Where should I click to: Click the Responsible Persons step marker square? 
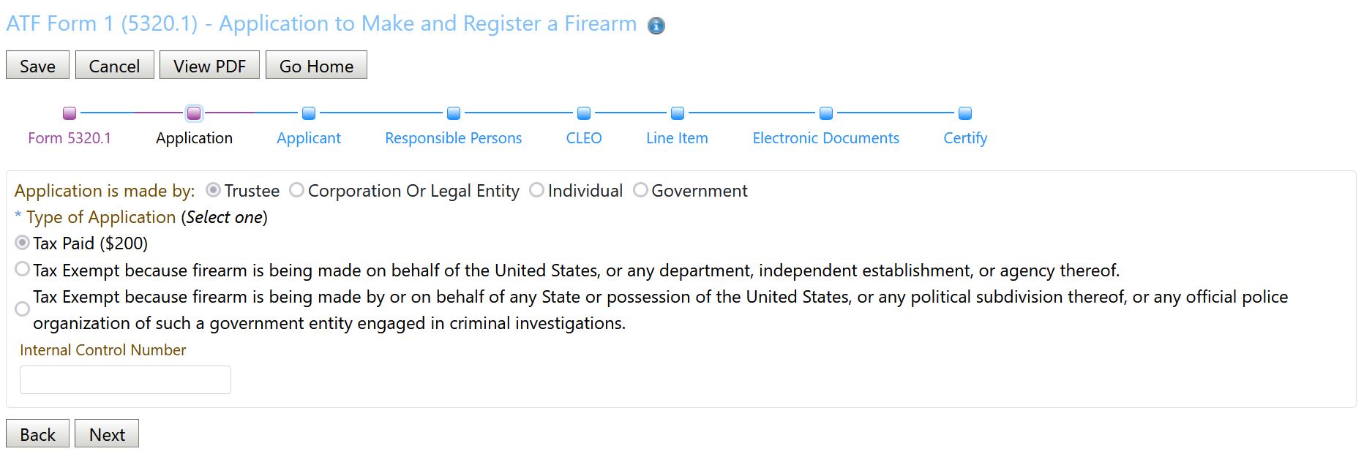[x=454, y=113]
